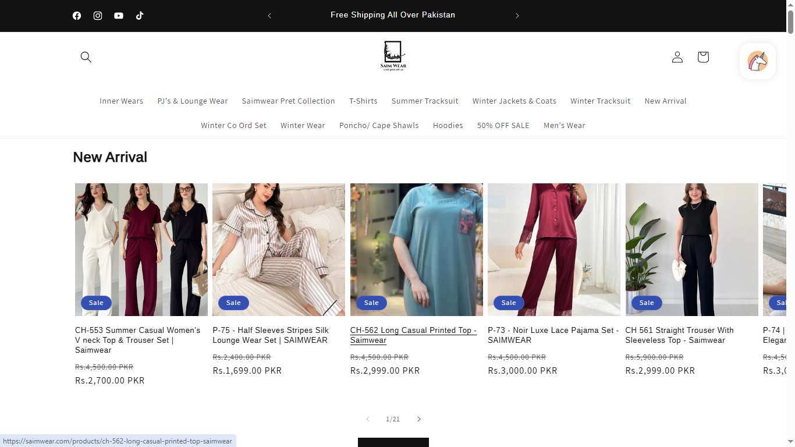Go to the Saim Wear logo home

point(393,56)
